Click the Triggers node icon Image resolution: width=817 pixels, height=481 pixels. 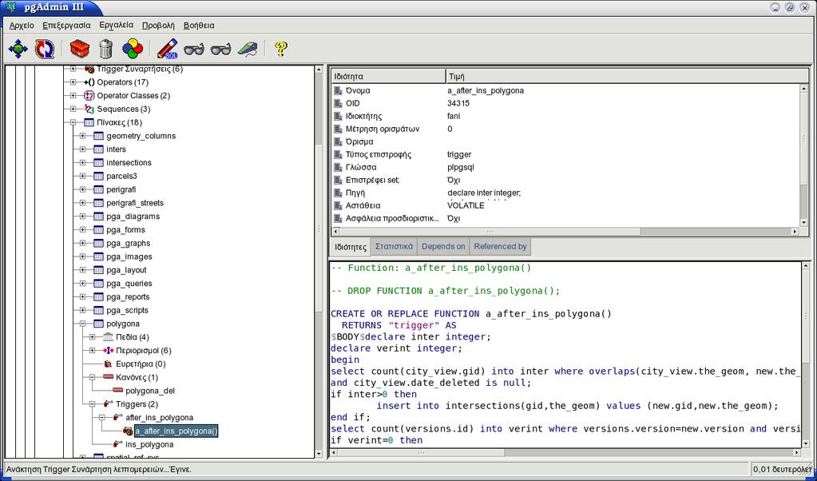coord(109,403)
